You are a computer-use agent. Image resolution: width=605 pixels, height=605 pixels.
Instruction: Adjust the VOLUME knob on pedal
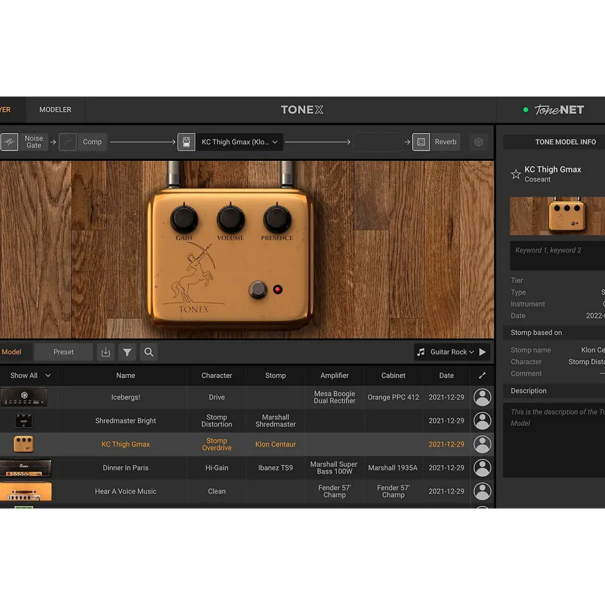(231, 219)
